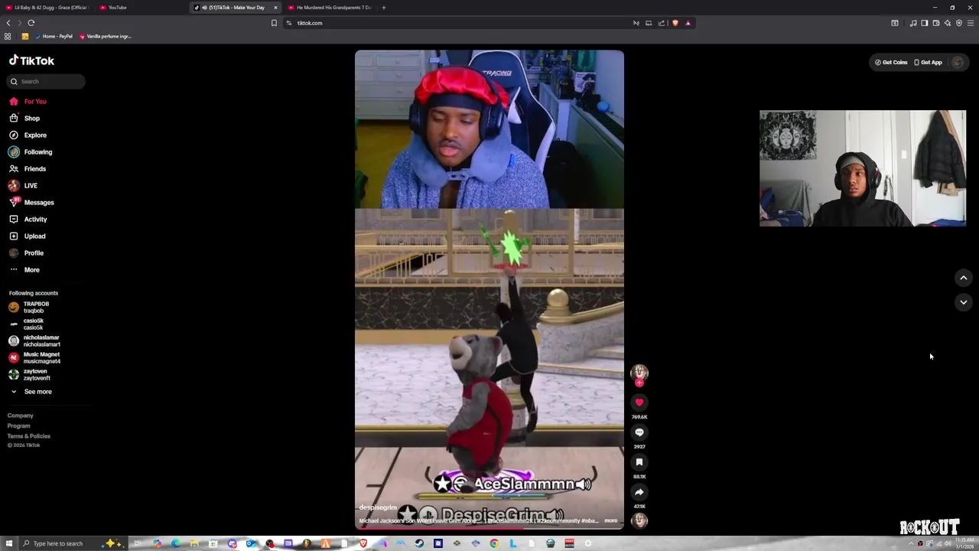Click the Get Coins button
The height and width of the screenshot is (551, 979).
(x=891, y=62)
